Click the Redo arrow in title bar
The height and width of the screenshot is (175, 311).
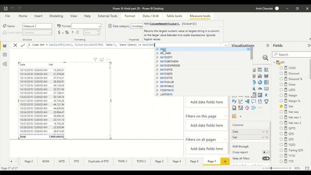[19, 8]
